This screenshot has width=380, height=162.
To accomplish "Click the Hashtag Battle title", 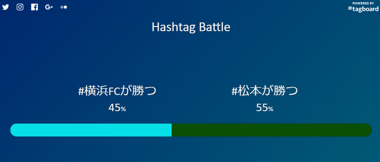I will [x=191, y=27].
